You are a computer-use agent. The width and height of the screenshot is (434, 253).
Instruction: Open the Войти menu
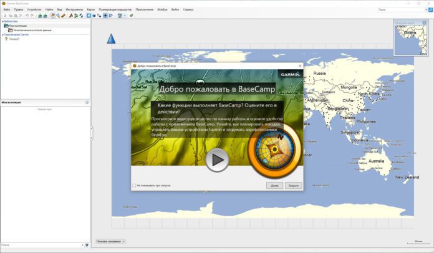coord(175,9)
